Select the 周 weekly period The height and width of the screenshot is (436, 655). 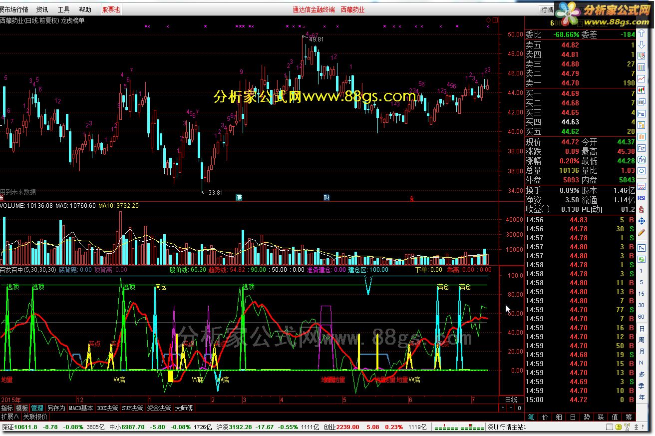[x=642, y=340]
